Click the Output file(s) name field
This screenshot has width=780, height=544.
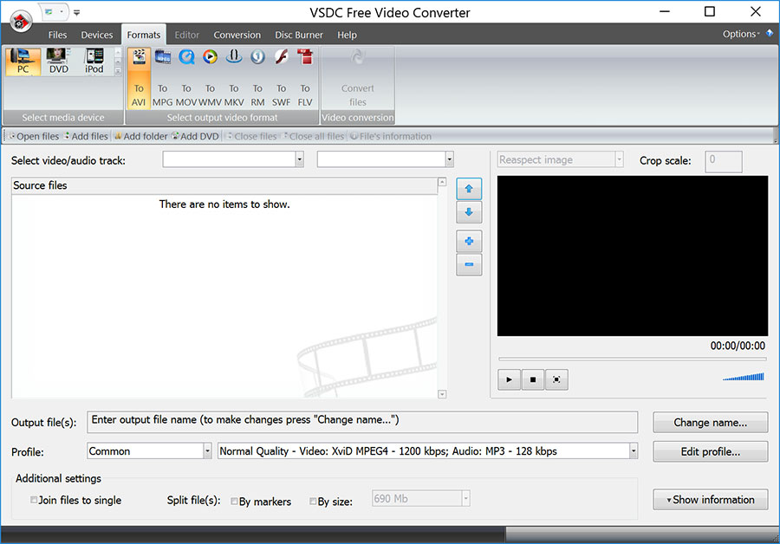click(362, 422)
